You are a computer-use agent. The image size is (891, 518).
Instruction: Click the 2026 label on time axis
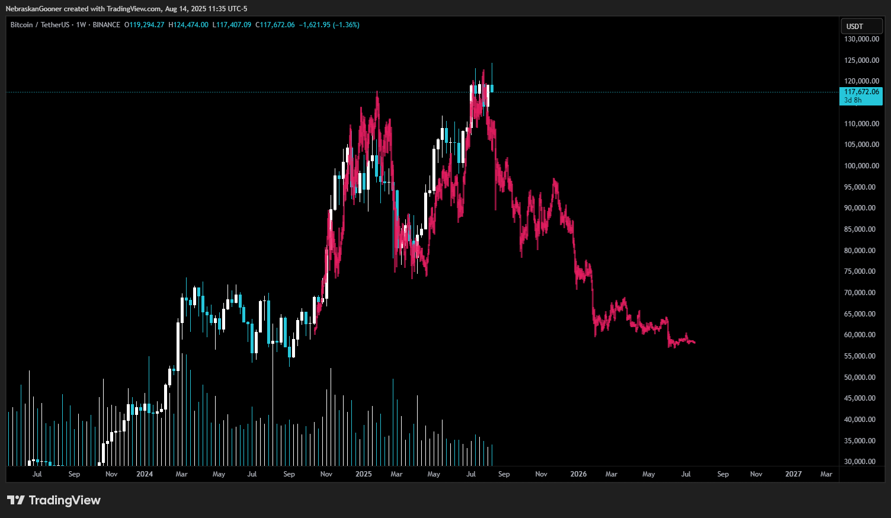579,474
